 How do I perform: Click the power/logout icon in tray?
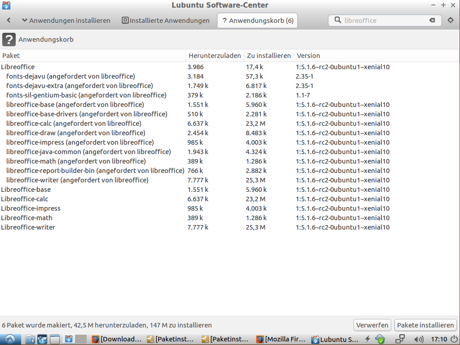point(454,340)
